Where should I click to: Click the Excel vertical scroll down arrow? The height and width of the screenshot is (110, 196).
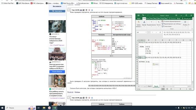click(x=192, y=84)
